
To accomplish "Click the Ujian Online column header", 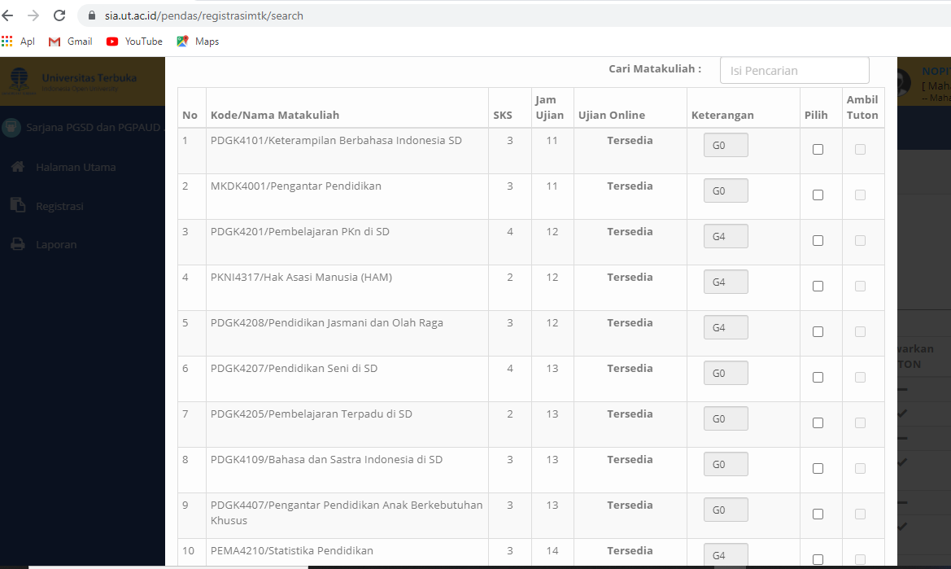I will [x=612, y=115].
